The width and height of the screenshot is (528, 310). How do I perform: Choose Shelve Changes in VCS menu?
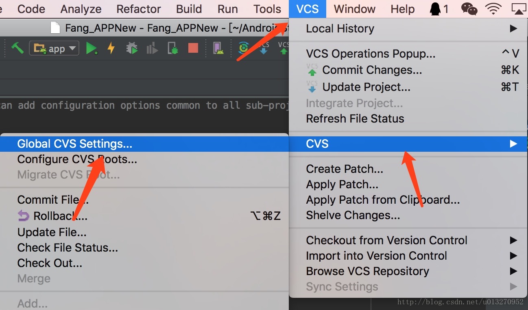click(x=353, y=215)
